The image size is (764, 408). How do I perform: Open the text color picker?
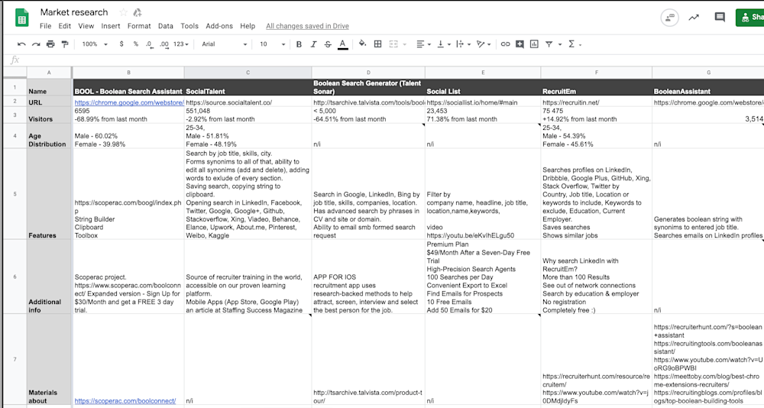343,44
